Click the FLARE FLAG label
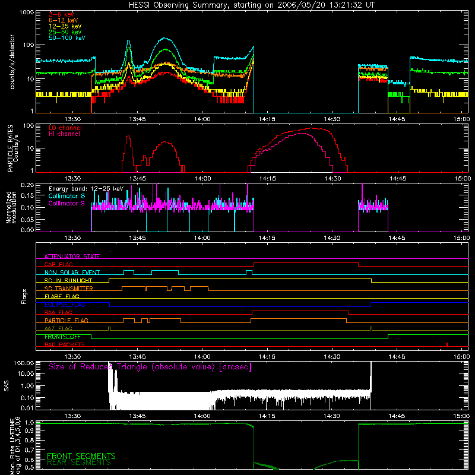Viewport: 475px width, 475px height. click(62, 296)
